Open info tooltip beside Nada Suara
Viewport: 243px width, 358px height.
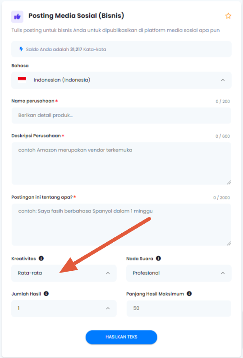[158, 259]
